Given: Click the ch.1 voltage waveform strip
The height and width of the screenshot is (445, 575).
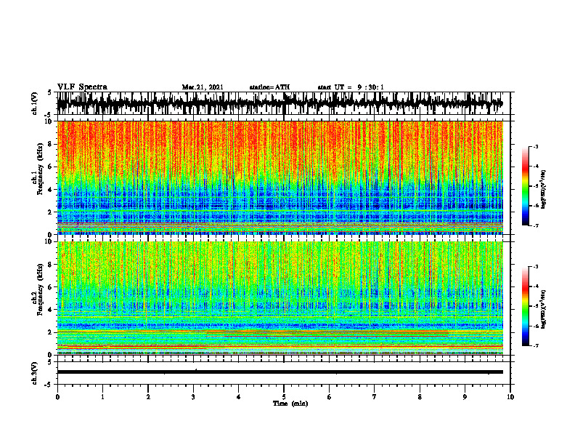Looking at the screenshot, I should (x=280, y=103).
